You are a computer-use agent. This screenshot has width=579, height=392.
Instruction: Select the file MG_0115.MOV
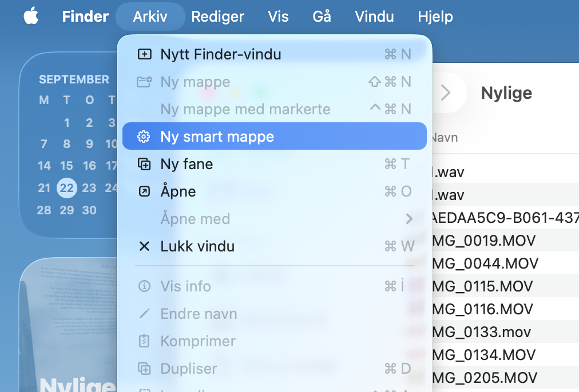(483, 286)
